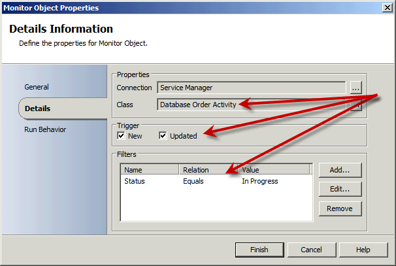The height and width of the screenshot is (266, 396).
Task: Remove the selected filter
Action: pos(340,208)
